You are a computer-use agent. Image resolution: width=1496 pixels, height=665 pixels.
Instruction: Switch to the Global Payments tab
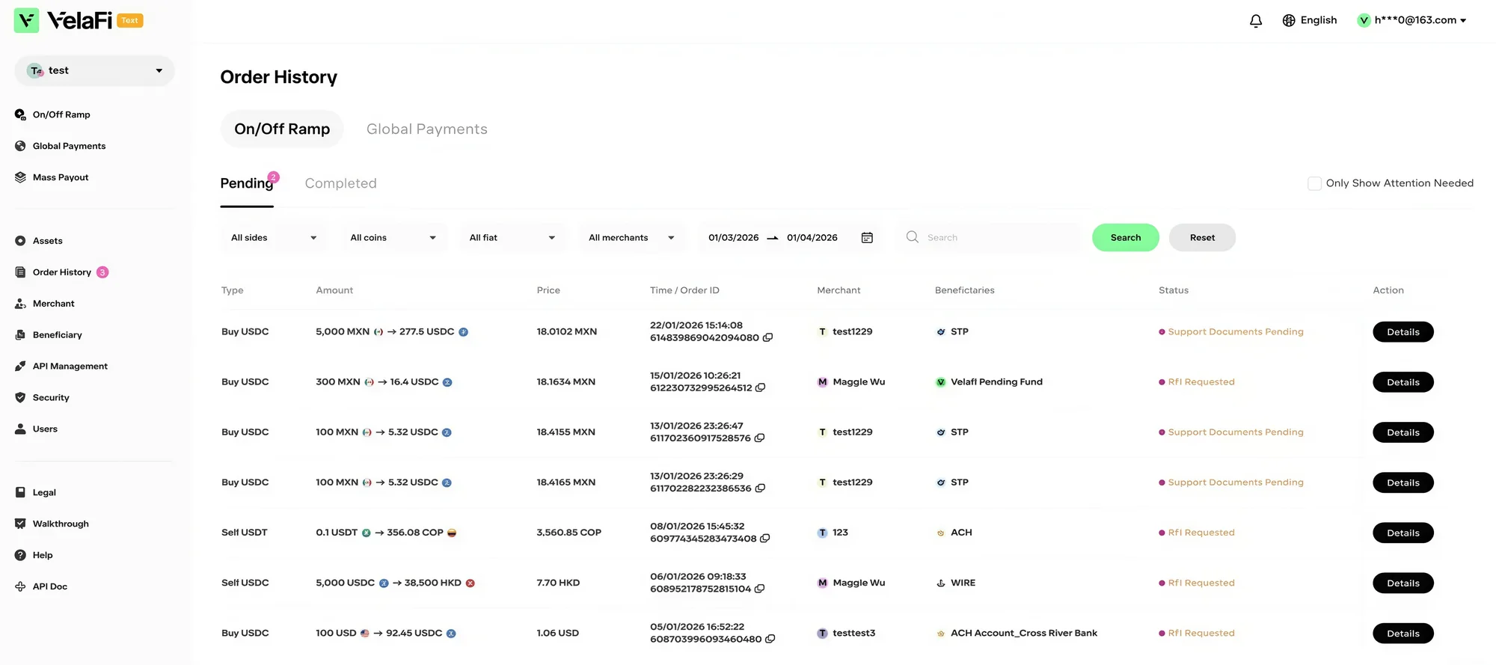point(426,129)
